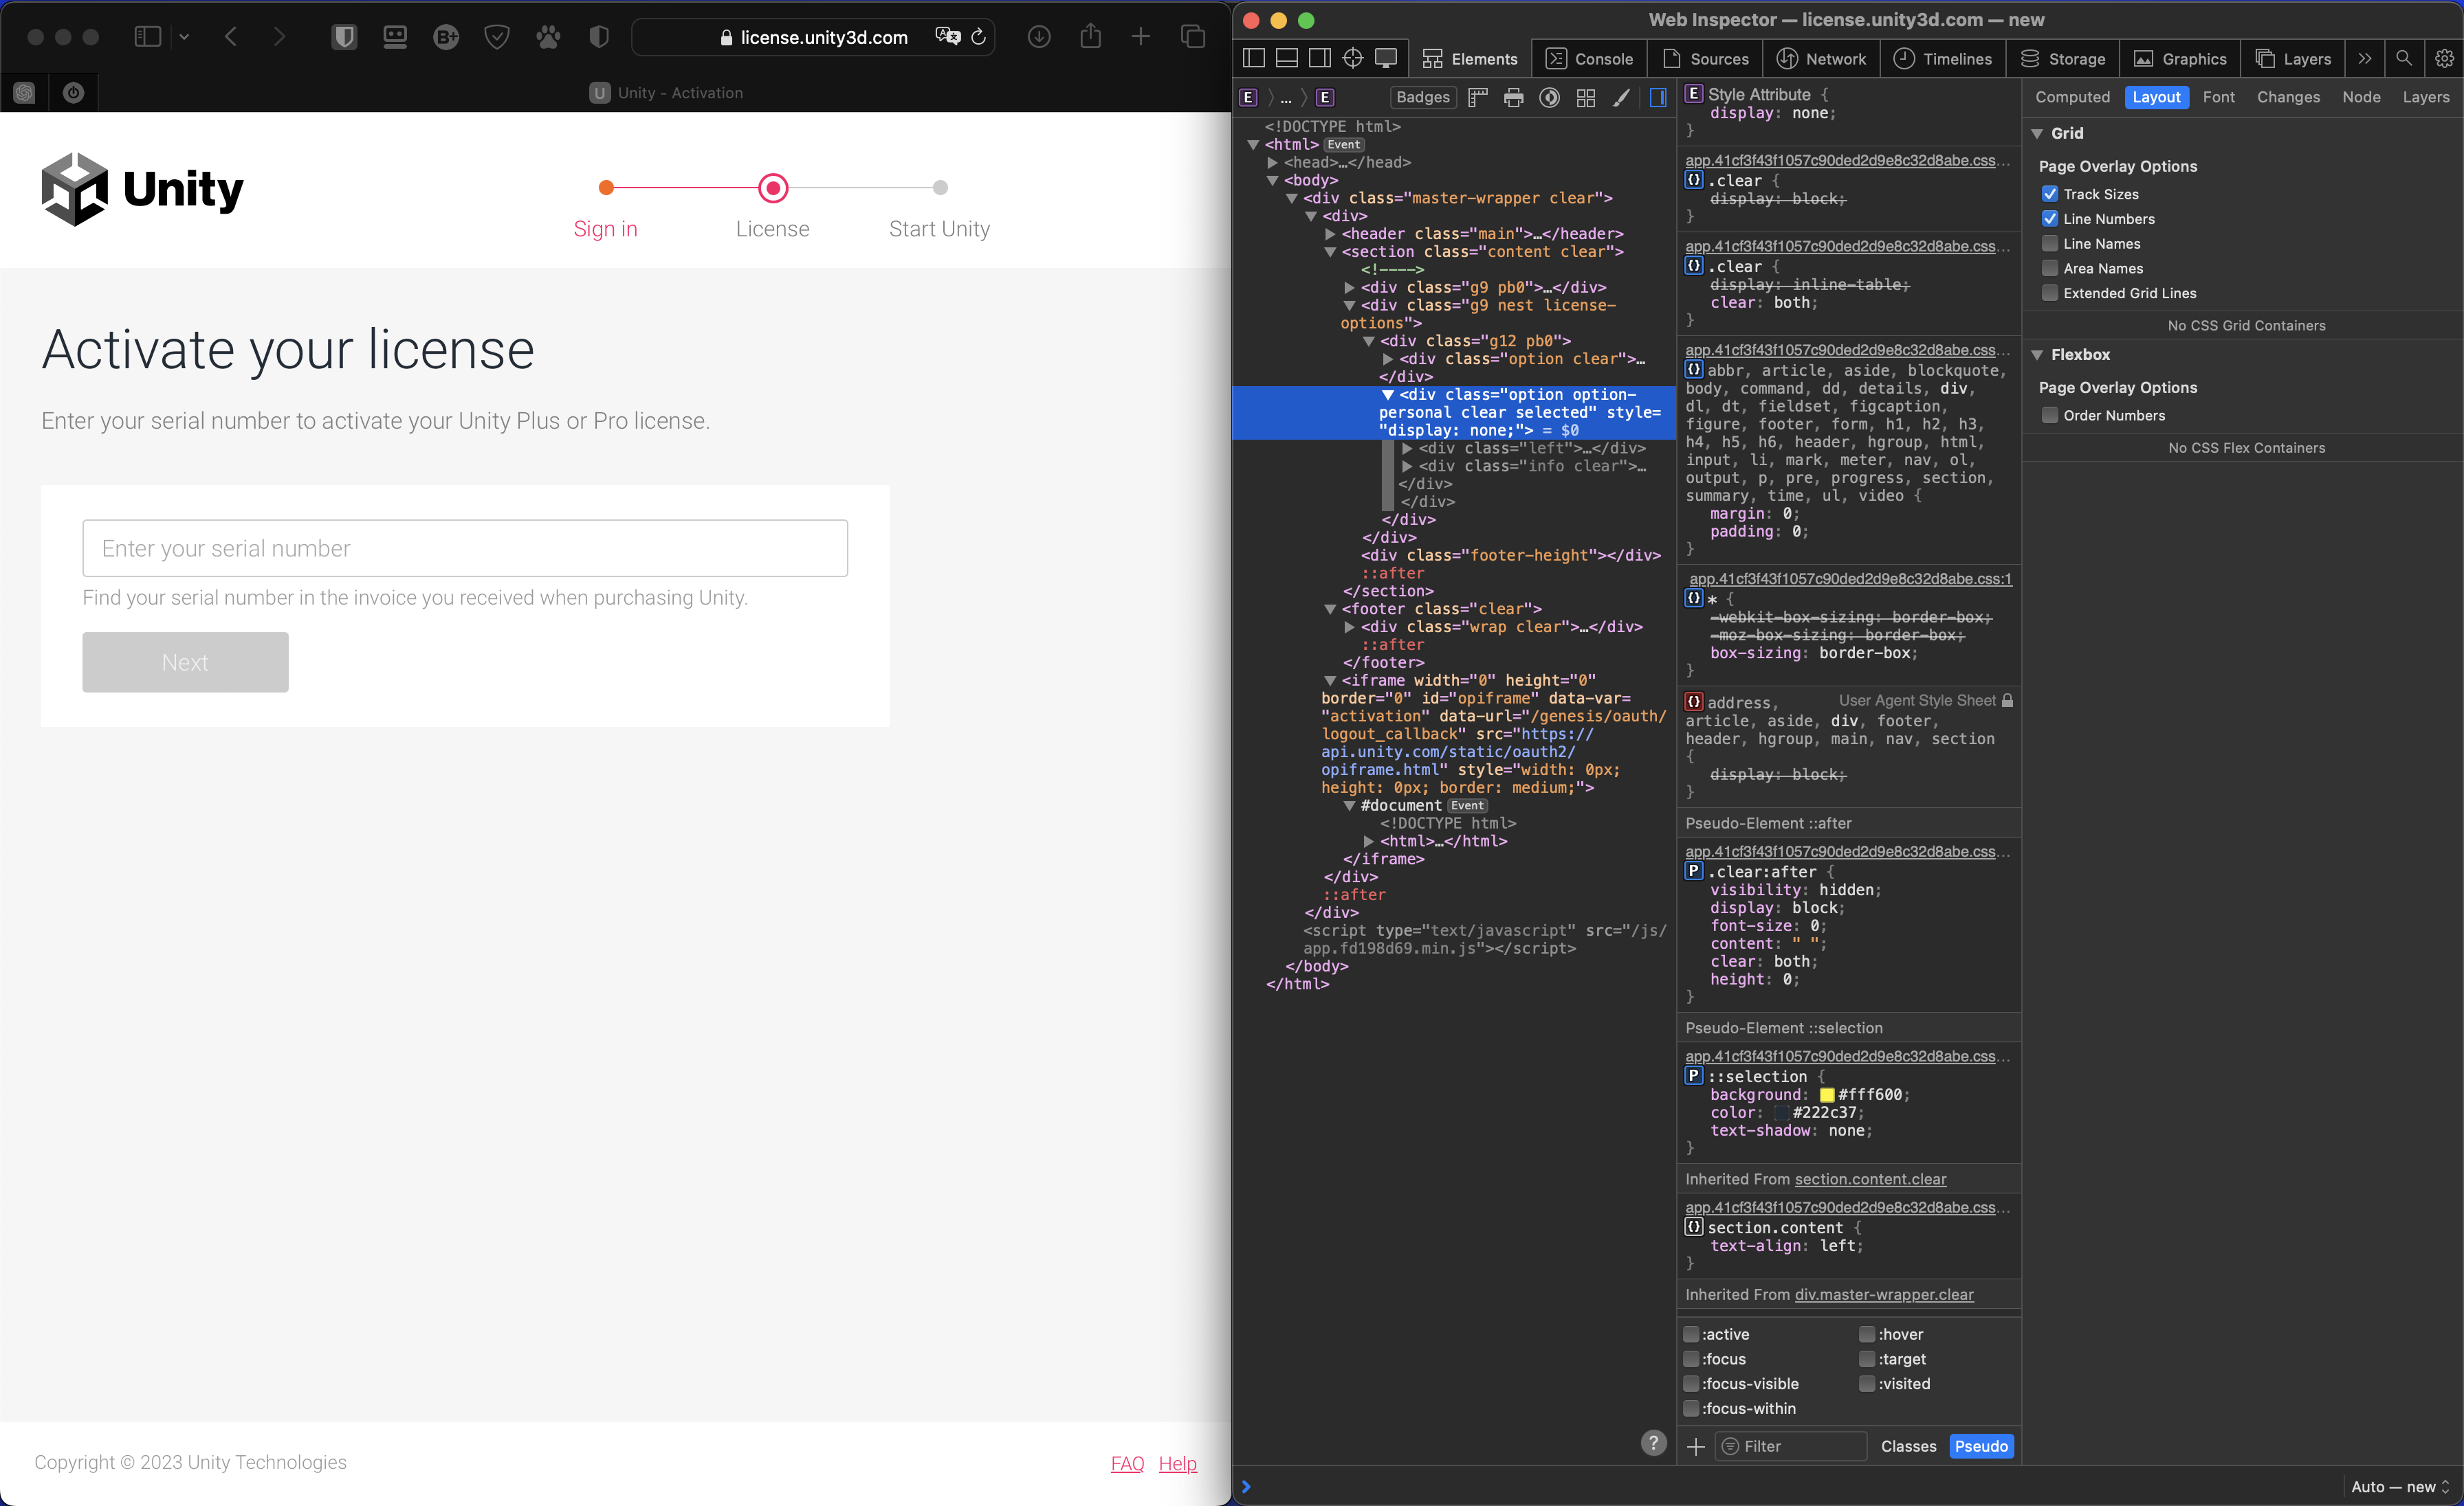
Task: Activate the paint flashing brush icon
Action: (x=1621, y=97)
